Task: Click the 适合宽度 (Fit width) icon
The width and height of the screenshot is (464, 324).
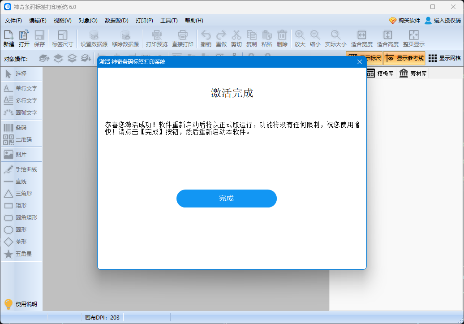Action: click(x=361, y=38)
